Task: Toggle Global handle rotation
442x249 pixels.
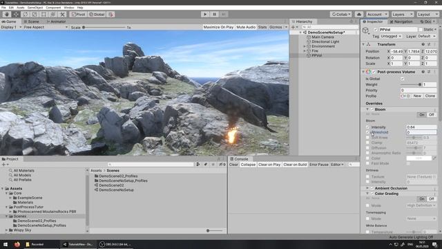Action: pos(97,15)
